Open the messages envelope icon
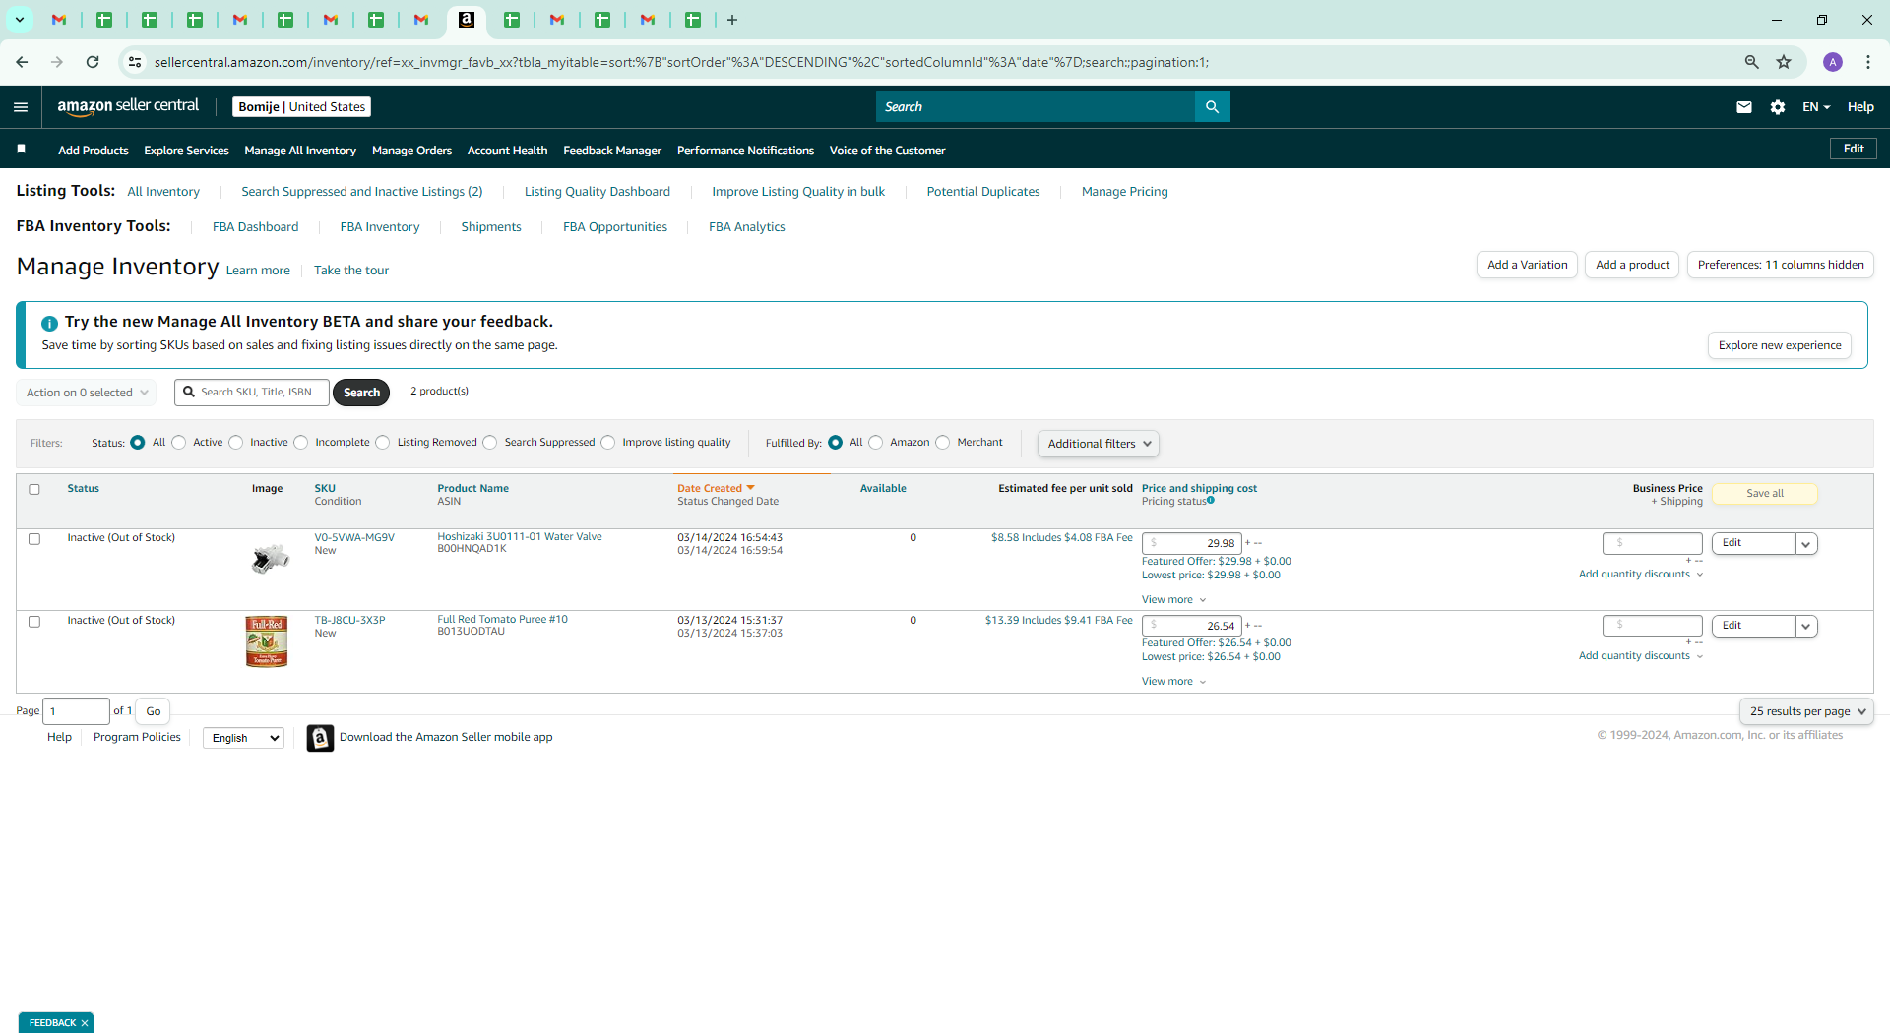Viewport: 1890px width, 1033px height. point(1744,107)
